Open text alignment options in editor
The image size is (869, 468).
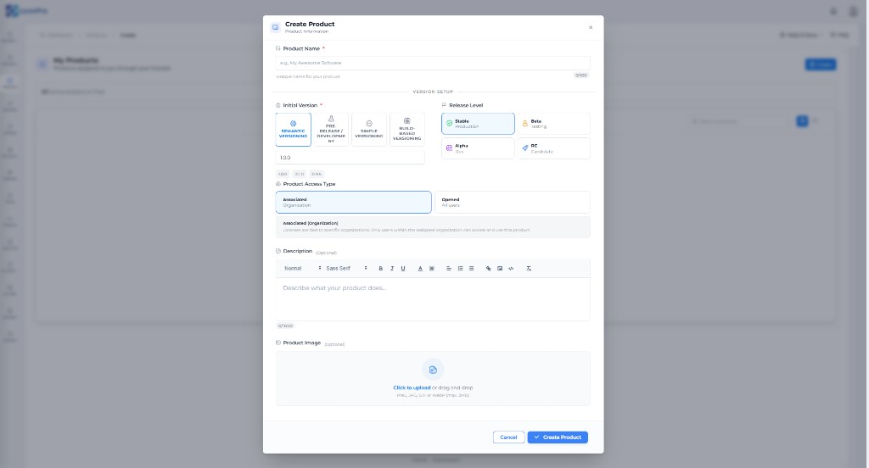[449, 269]
